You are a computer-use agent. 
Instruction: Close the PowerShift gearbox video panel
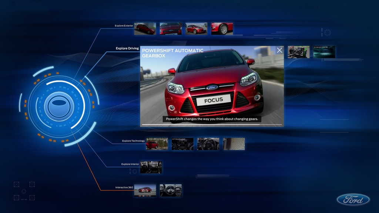(x=279, y=50)
